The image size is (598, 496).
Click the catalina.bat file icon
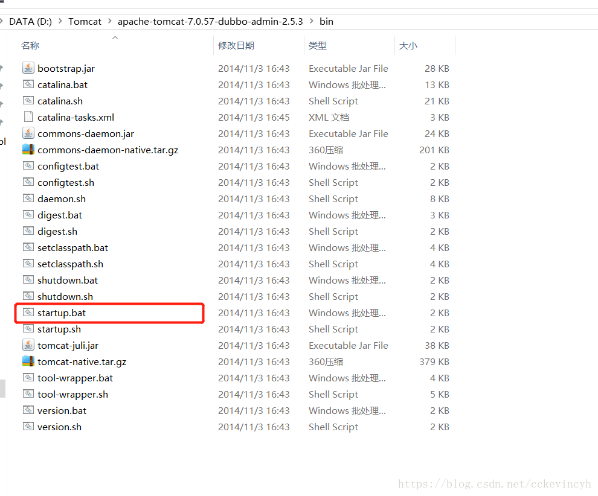tap(28, 84)
